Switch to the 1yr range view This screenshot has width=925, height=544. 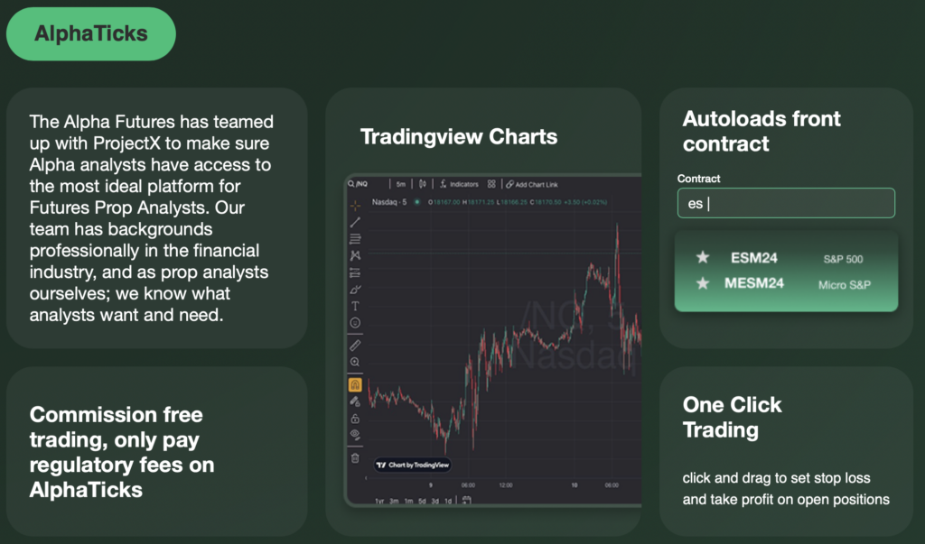pyautogui.click(x=378, y=500)
